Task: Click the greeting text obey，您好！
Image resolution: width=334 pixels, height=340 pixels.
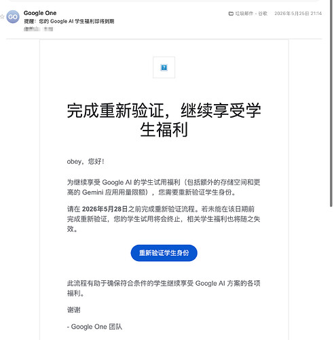Action: pyautogui.click(x=86, y=162)
